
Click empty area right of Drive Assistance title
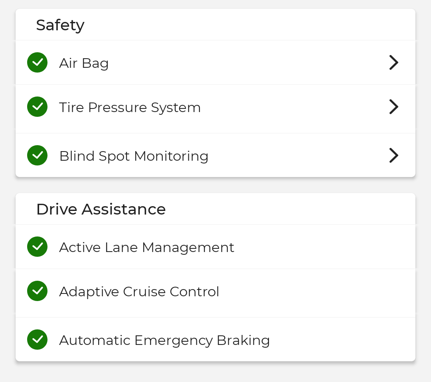287,209
